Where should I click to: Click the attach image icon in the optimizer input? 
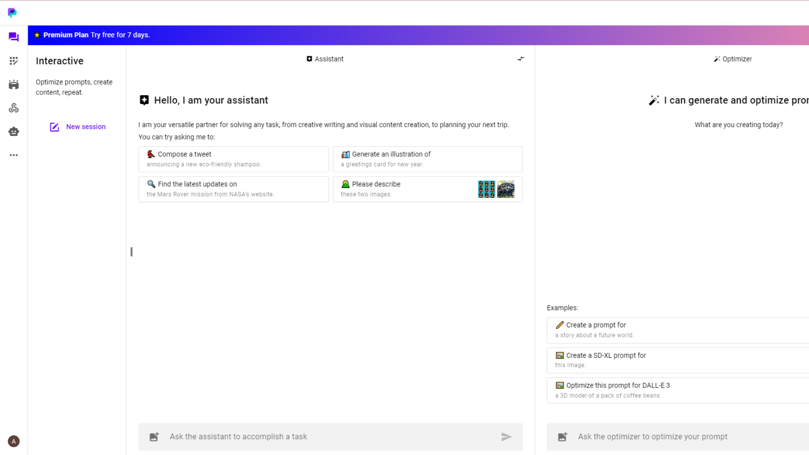point(563,437)
